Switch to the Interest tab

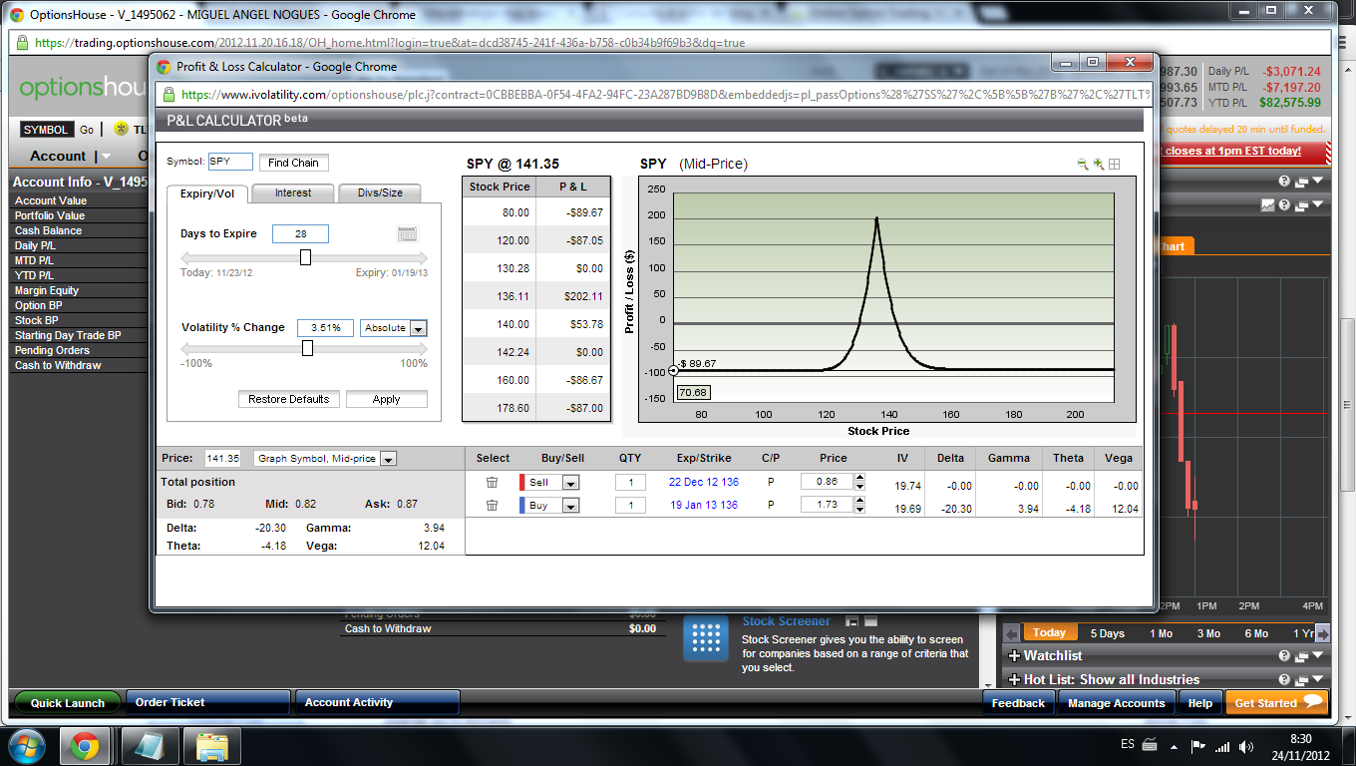[292, 193]
